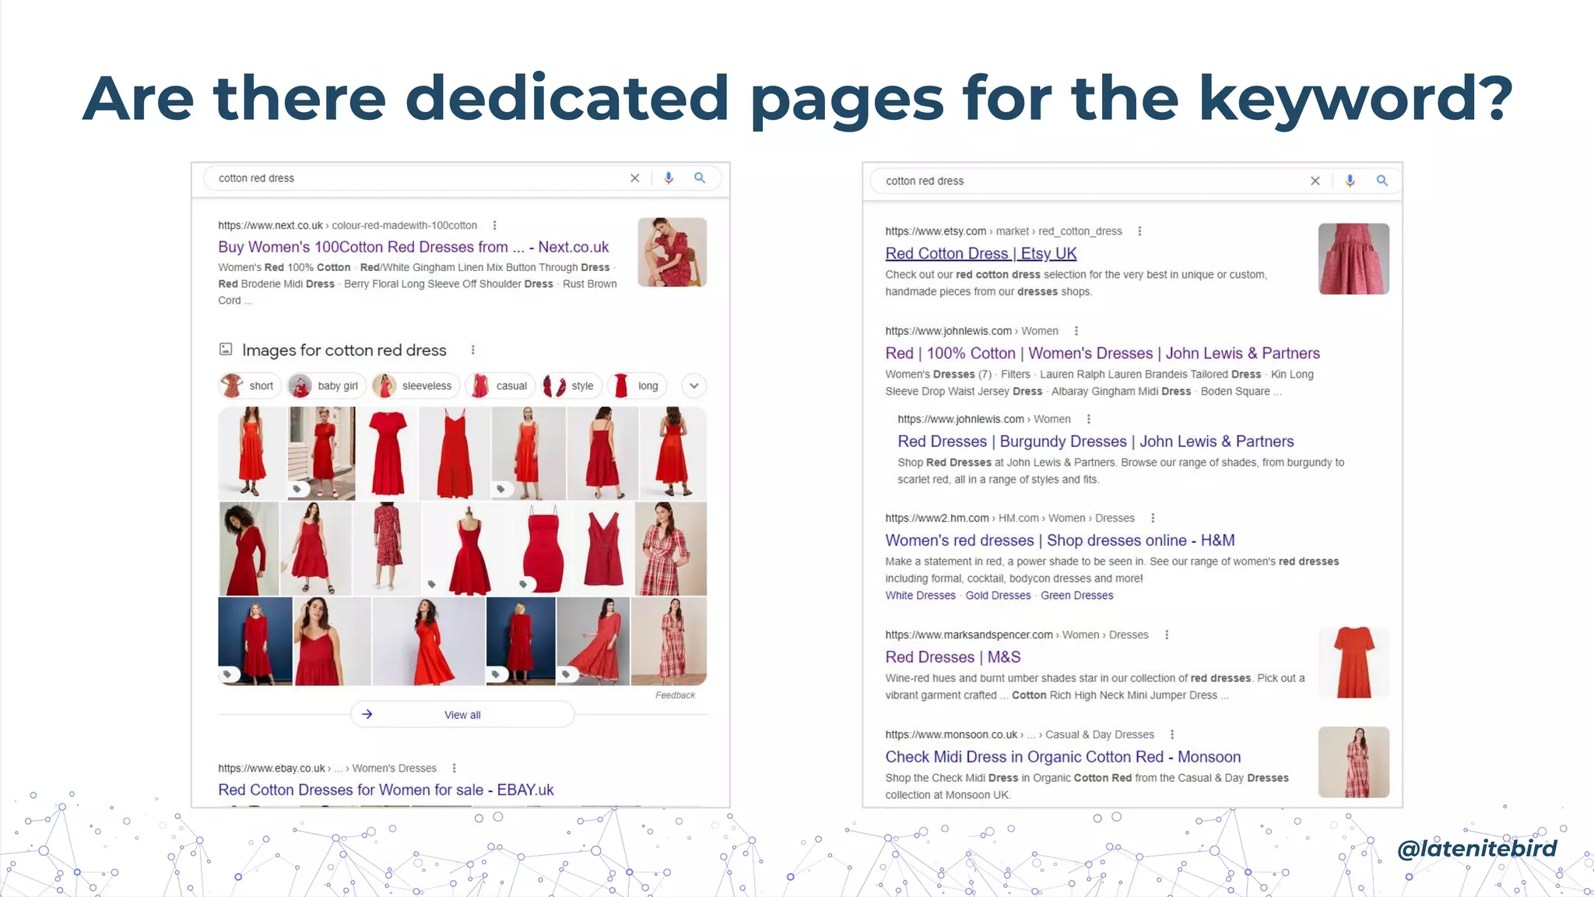This screenshot has height=897, width=1594.
Task: Click the microphone icon in the right search bar
Action: pos(1350,181)
